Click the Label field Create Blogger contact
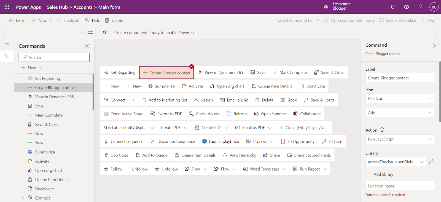This screenshot has height=202, width=441. (x=400, y=78)
